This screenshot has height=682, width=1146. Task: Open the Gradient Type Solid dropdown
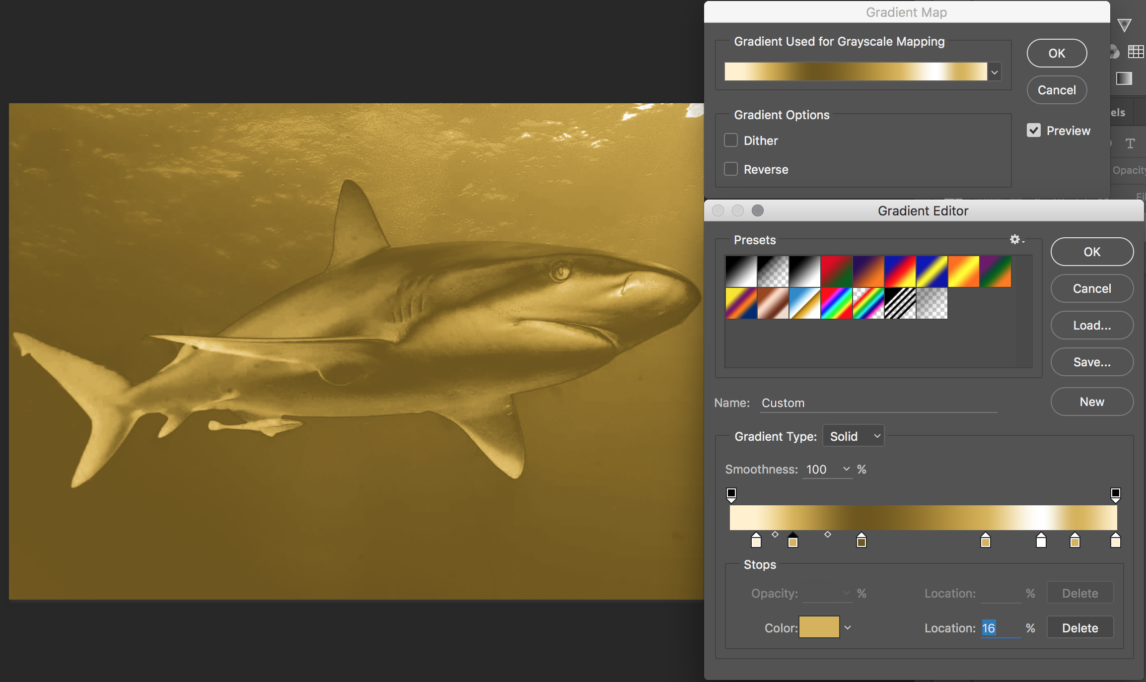pos(854,436)
